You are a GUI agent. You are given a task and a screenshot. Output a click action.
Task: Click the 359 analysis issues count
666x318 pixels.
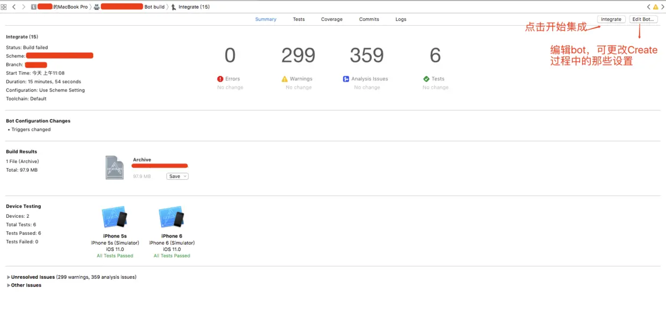pyautogui.click(x=367, y=56)
